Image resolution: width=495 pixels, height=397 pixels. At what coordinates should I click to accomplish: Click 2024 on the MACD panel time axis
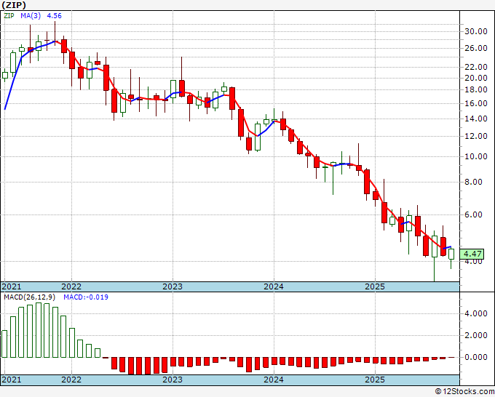click(x=274, y=380)
